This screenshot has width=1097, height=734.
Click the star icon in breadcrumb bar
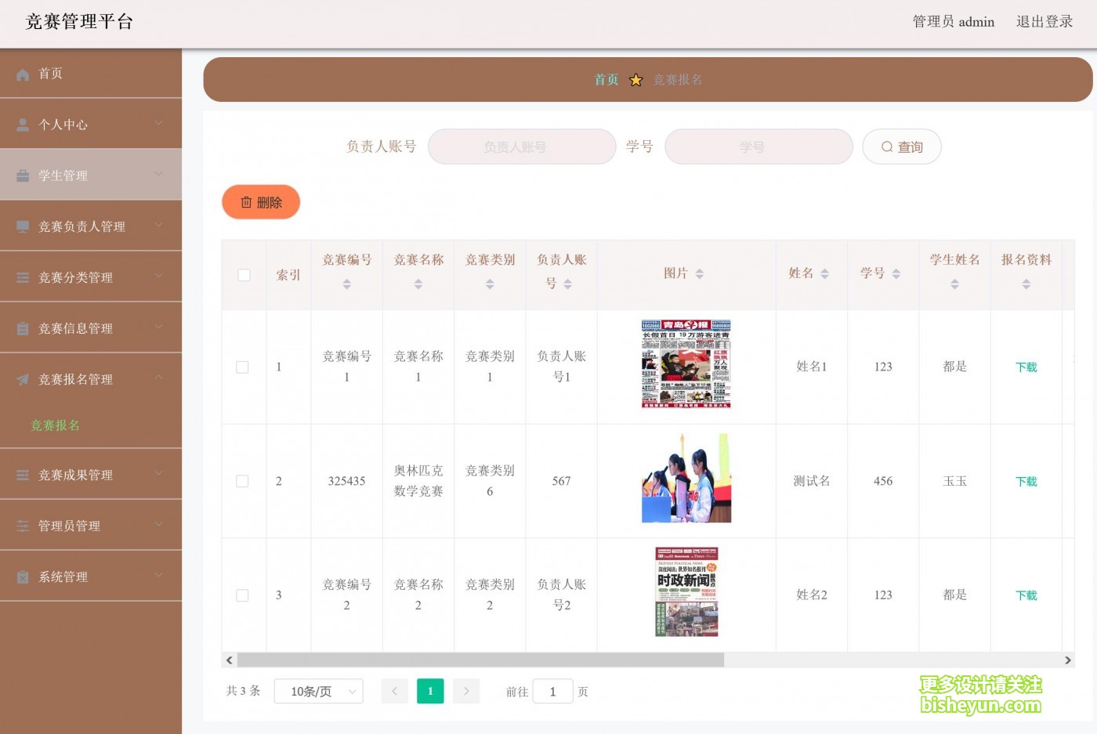[x=636, y=80]
